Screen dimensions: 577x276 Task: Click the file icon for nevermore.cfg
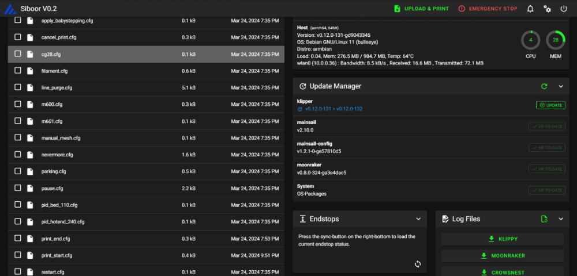point(30,154)
